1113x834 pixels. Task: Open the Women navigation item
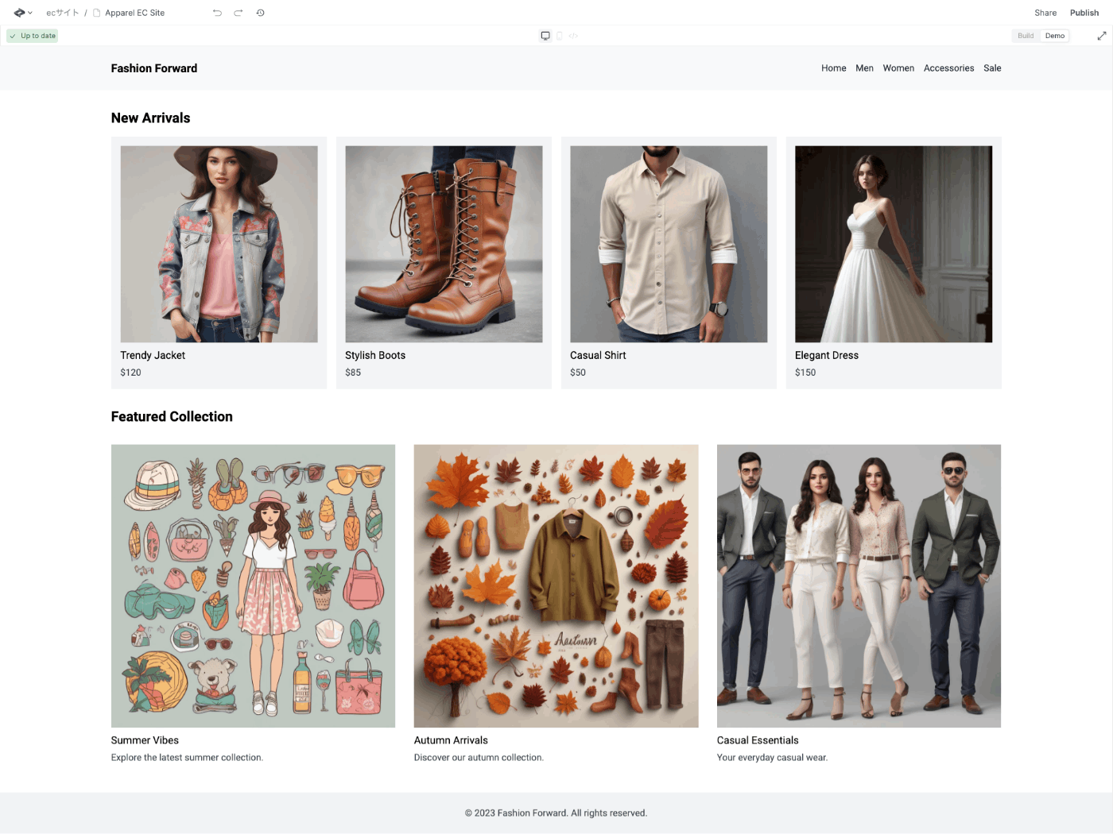(898, 68)
